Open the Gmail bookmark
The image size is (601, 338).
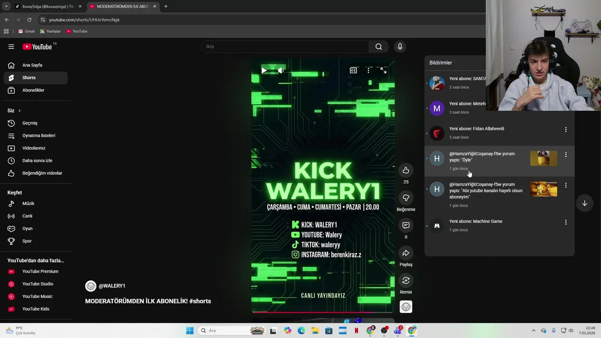click(x=26, y=31)
